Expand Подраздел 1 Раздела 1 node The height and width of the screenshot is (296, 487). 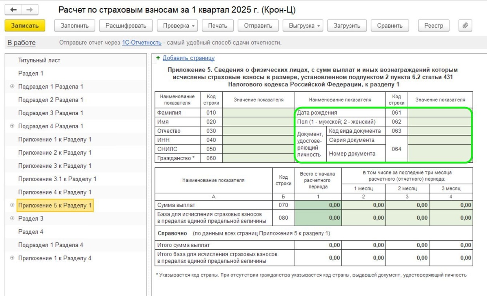click(x=12, y=86)
